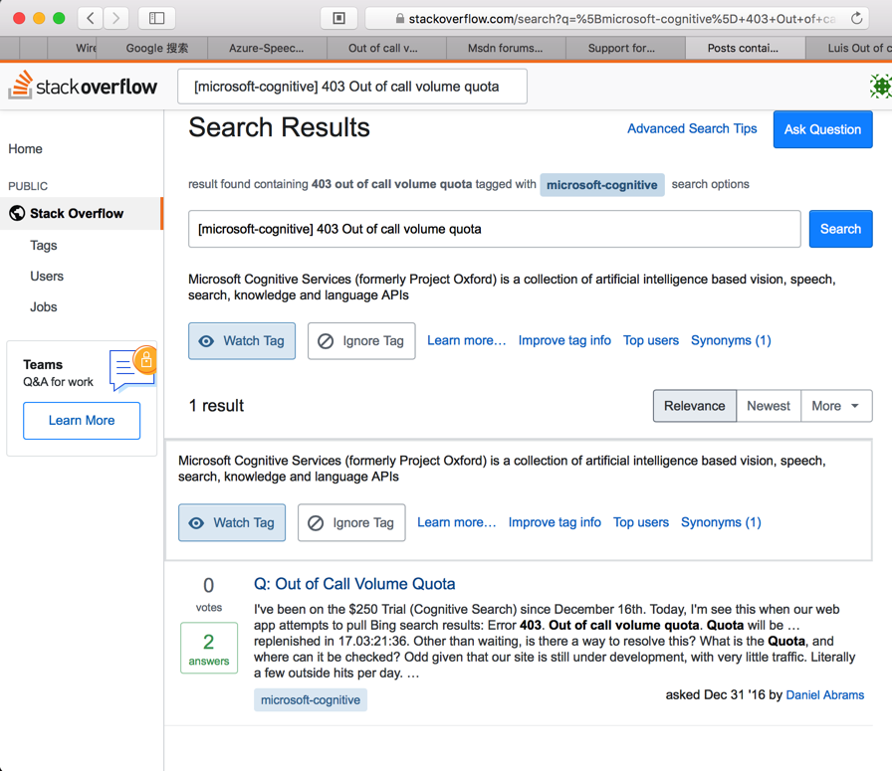Toggle the lower Watch Tag button
892x771 pixels.
pos(232,523)
